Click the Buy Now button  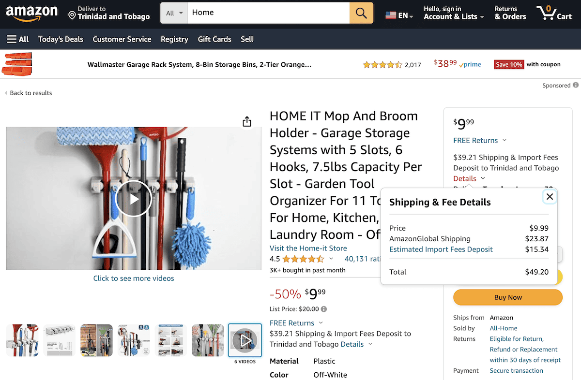click(507, 297)
